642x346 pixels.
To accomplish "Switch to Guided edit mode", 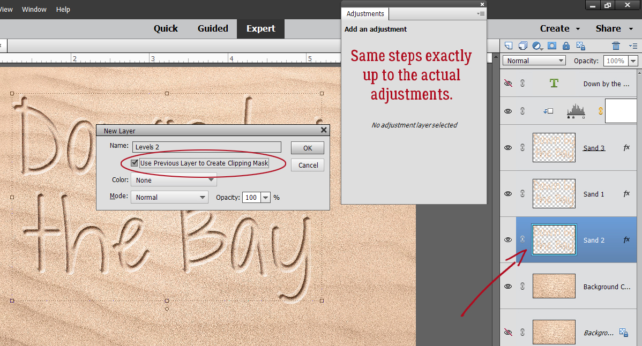I will pos(213,28).
